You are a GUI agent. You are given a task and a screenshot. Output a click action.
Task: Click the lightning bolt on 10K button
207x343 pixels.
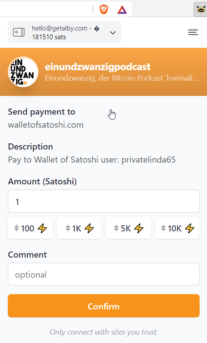[190, 228]
